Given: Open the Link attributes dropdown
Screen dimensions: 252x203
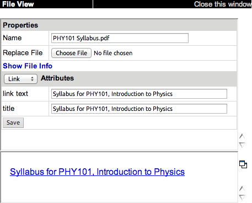Looking at the screenshot, I should [x=20, y=79].
